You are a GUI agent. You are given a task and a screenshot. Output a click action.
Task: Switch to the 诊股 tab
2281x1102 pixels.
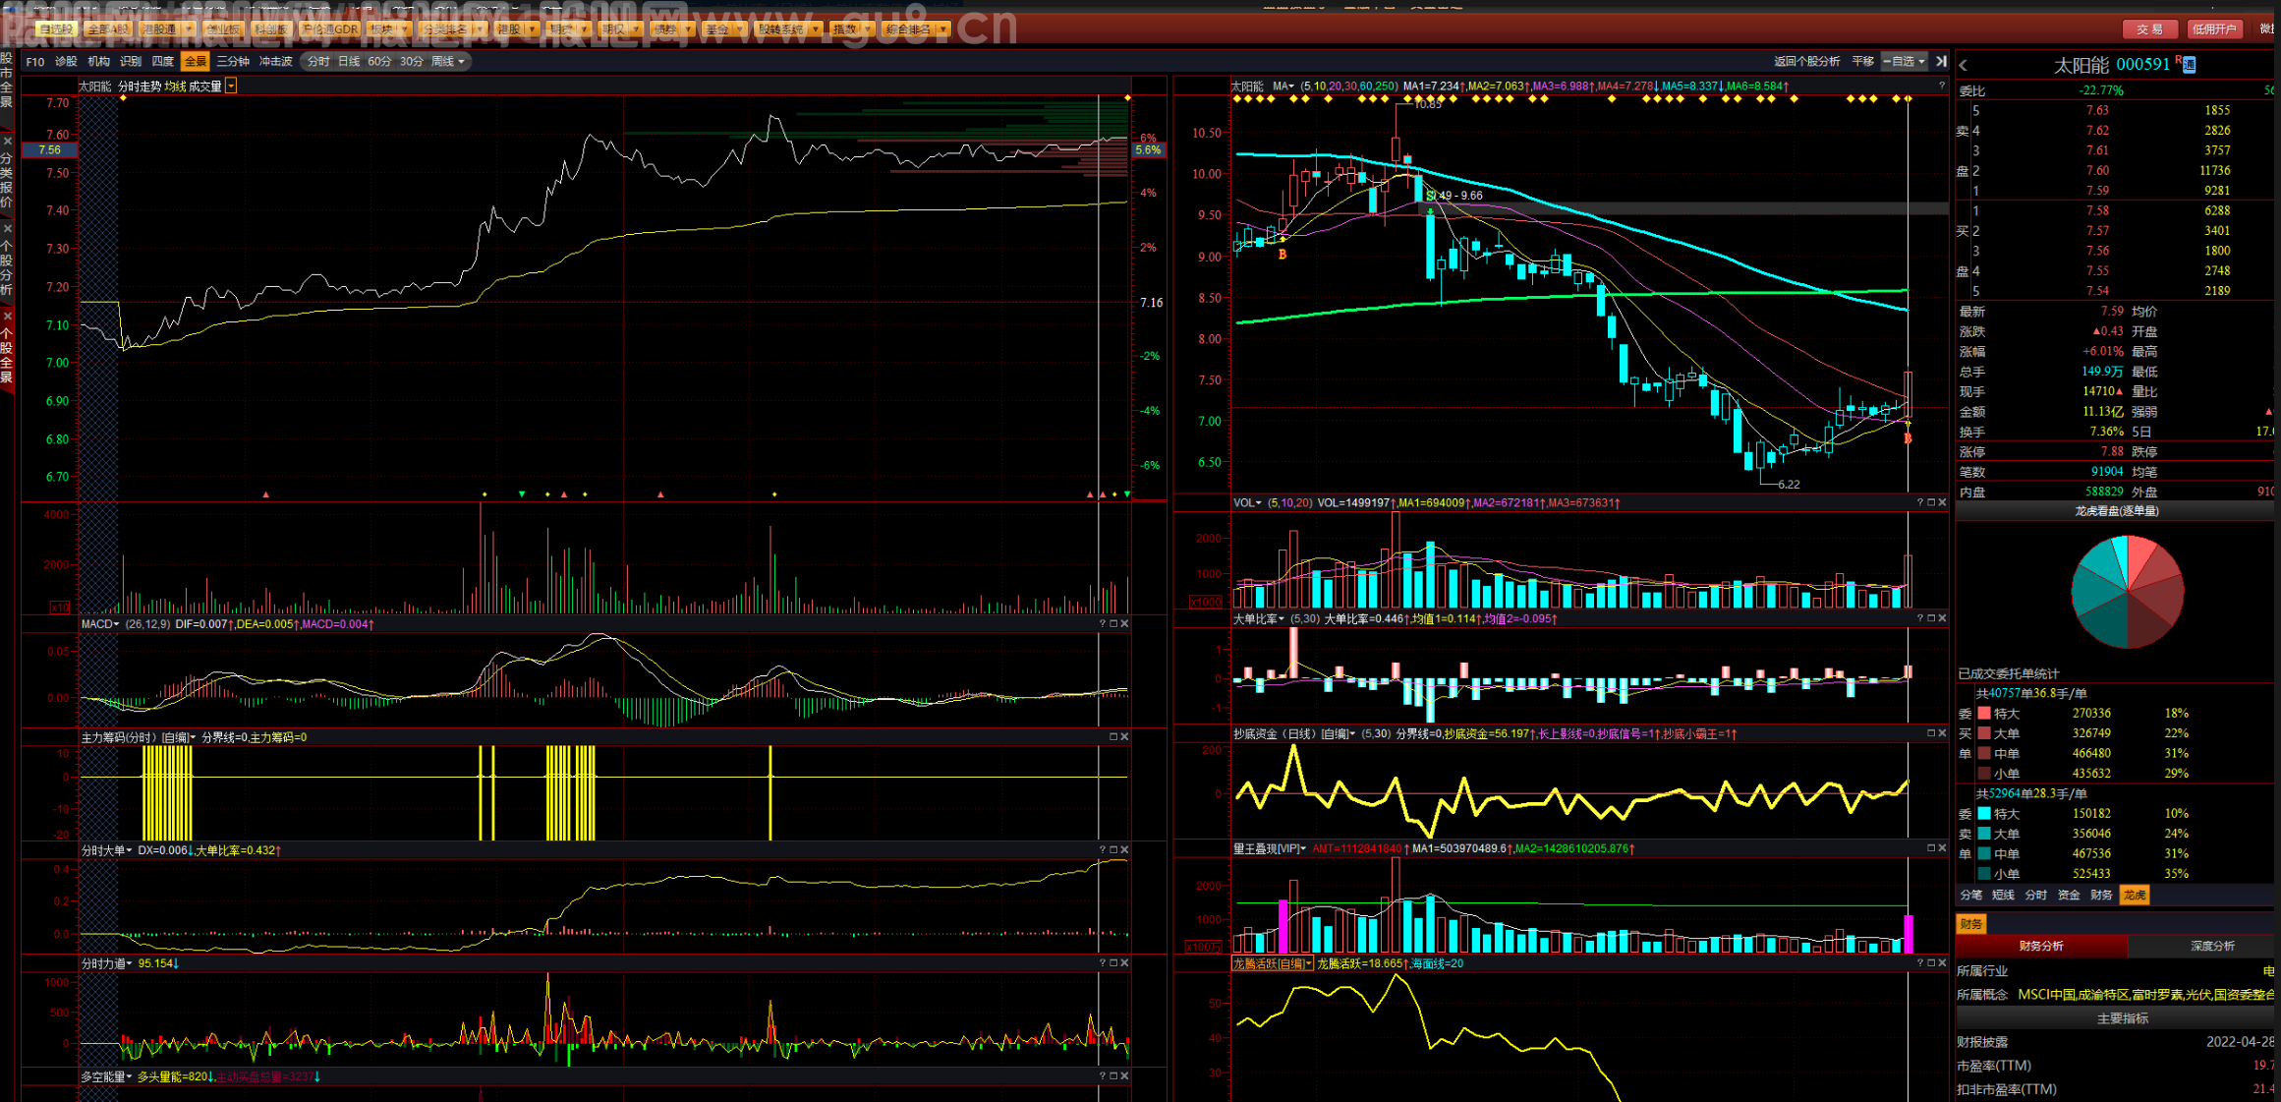pyautogui.click(x=66, y=62)
